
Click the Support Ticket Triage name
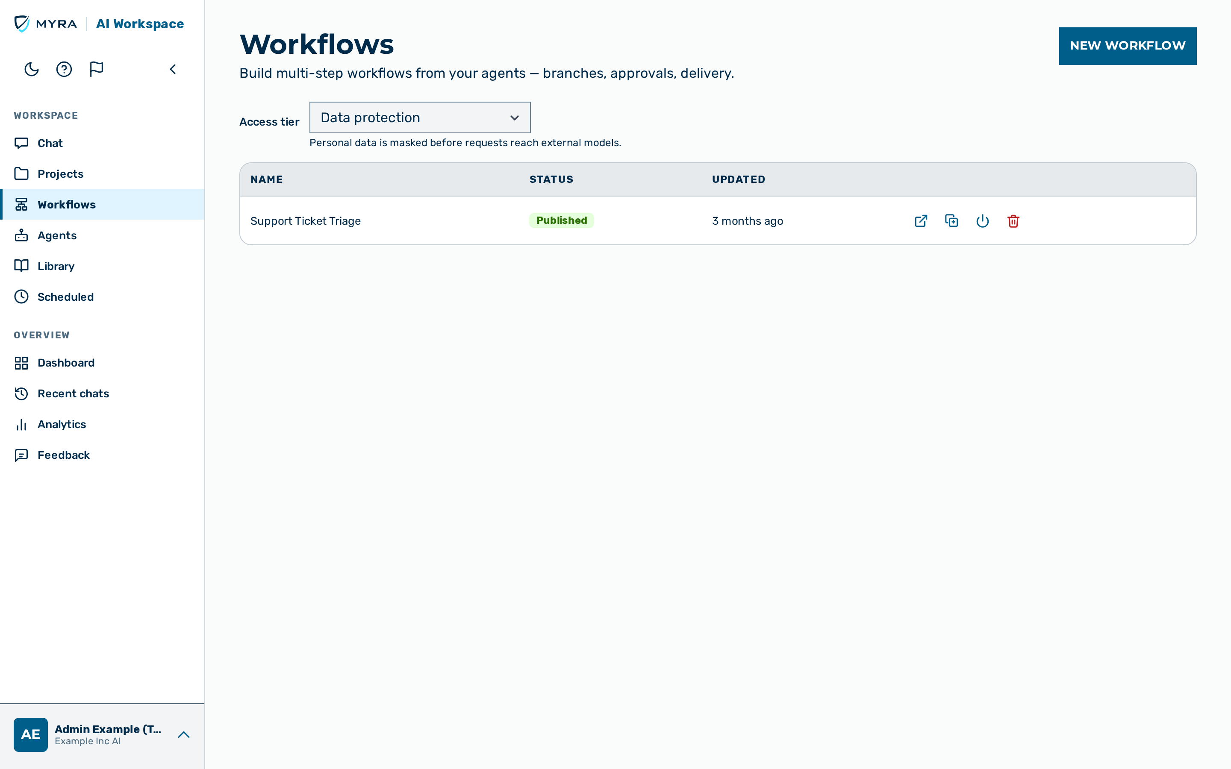click(305, 221)
